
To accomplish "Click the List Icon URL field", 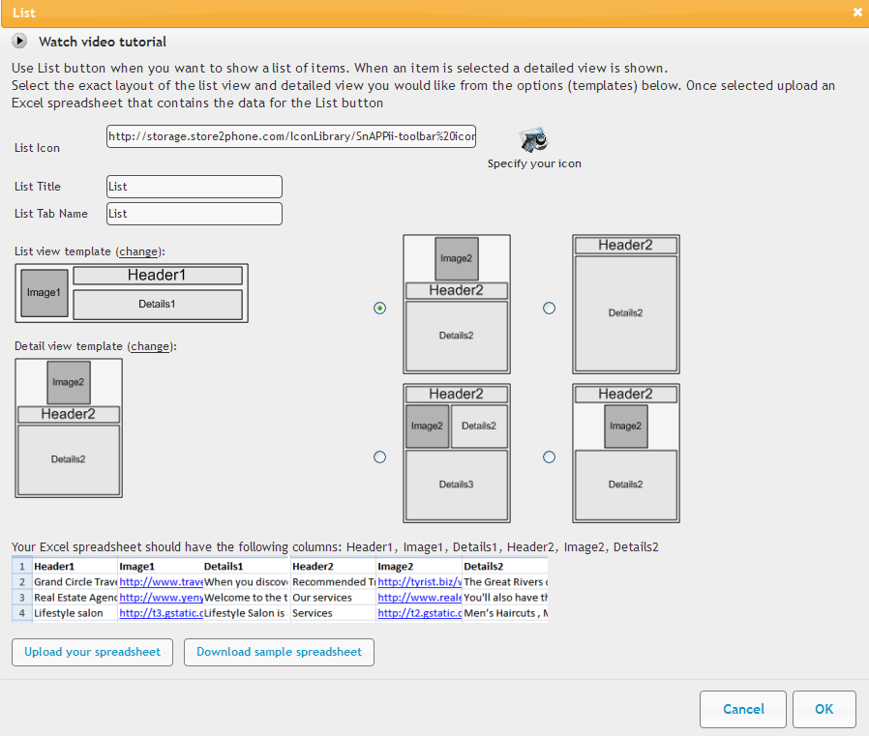I will 291,136.
